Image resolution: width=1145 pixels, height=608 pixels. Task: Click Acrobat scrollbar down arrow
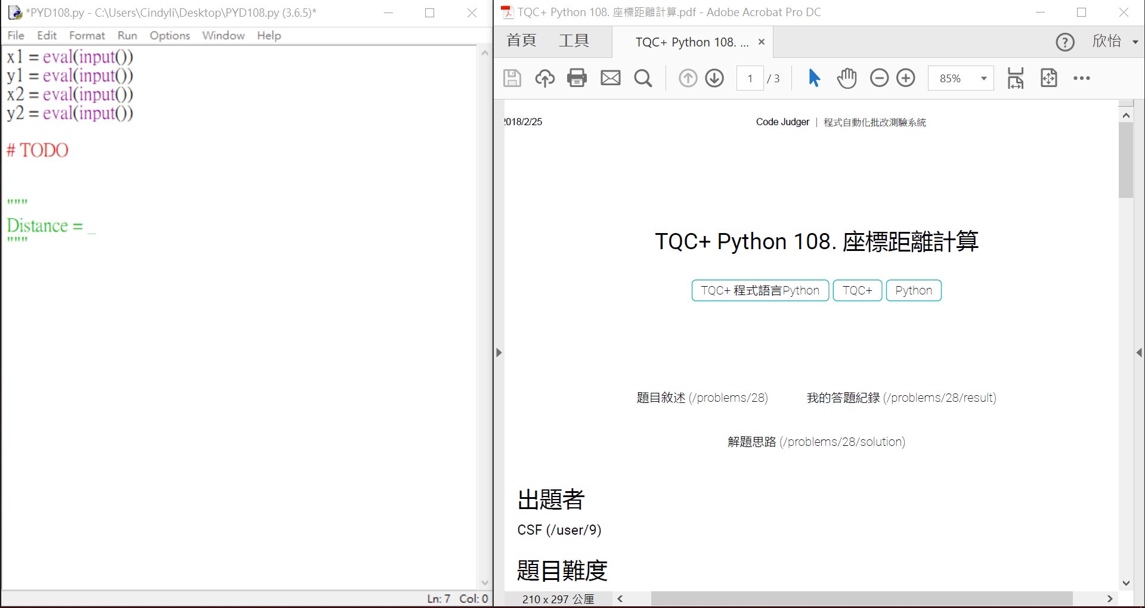(x=1126, y=583)
